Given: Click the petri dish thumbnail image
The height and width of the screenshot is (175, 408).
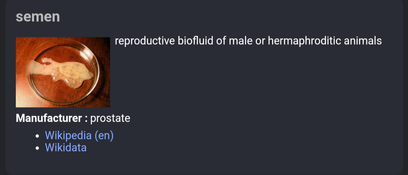Looking at the screenshot, I should 63,72.
